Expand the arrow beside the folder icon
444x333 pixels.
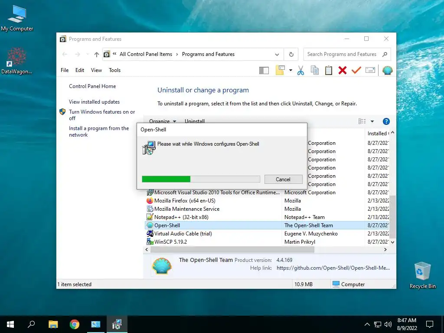pos(291,70)
